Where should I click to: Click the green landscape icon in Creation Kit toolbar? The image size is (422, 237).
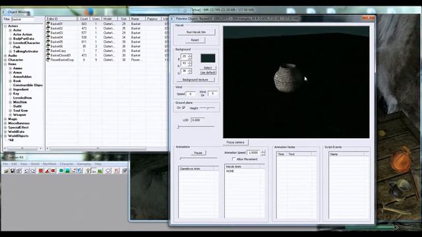click(x=67, y=171)
